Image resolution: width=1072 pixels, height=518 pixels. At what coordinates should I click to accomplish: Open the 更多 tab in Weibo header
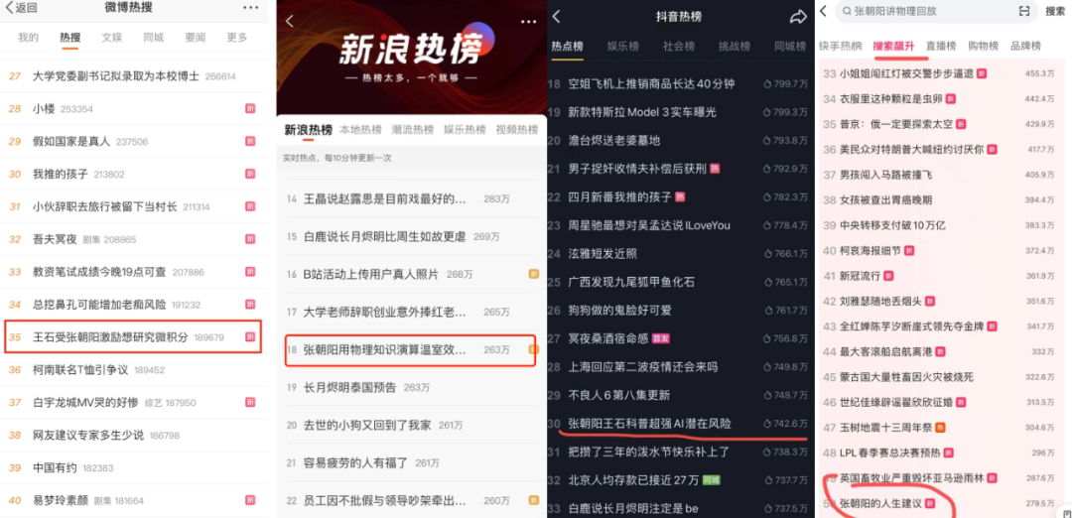[237, 38]
